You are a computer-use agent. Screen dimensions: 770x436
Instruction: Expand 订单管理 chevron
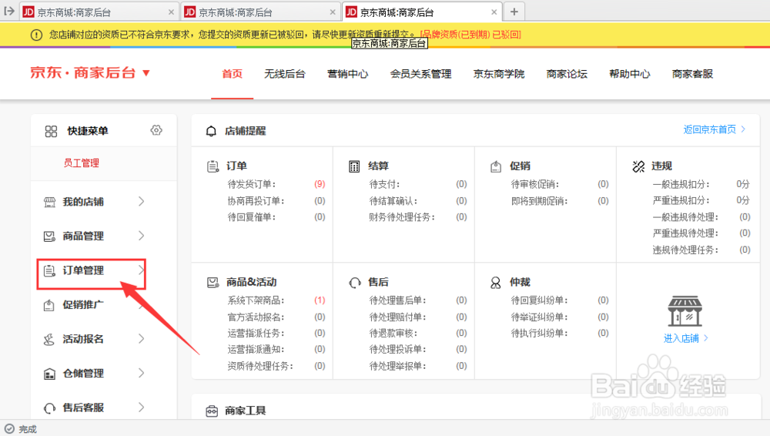[x=142, y=270]
